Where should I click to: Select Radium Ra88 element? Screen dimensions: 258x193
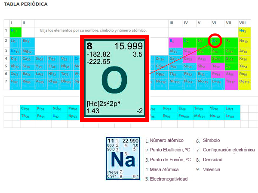(x=28, y=84)
